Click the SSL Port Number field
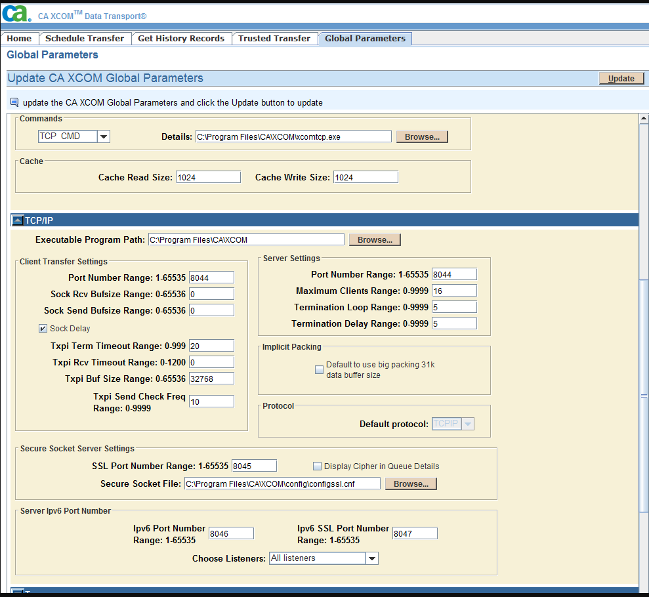649x597 pixels. 254,466
